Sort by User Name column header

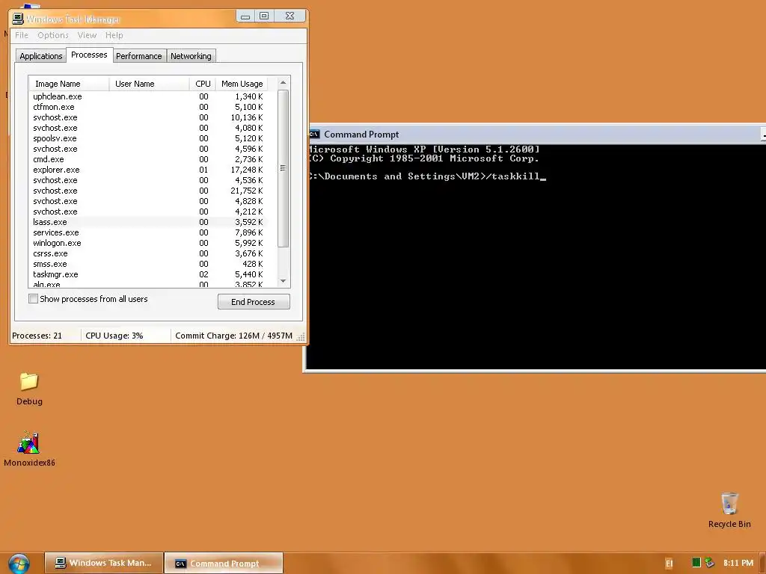[149, 84]
